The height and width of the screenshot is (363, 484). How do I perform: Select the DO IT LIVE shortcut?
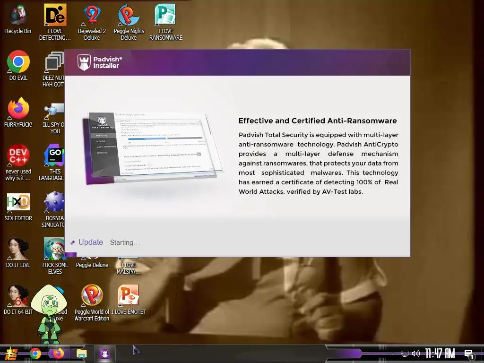[x=18, y=253]
